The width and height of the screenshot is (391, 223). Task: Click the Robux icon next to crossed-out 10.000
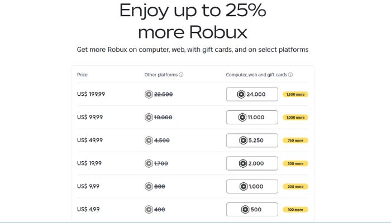tap(149, 117)
